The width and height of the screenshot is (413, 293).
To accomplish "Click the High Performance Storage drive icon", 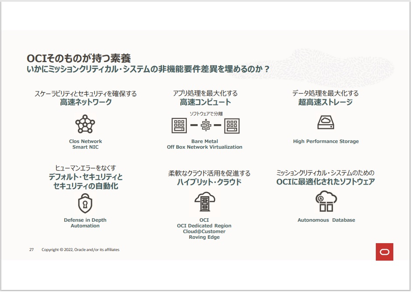I will pos(327,123).
